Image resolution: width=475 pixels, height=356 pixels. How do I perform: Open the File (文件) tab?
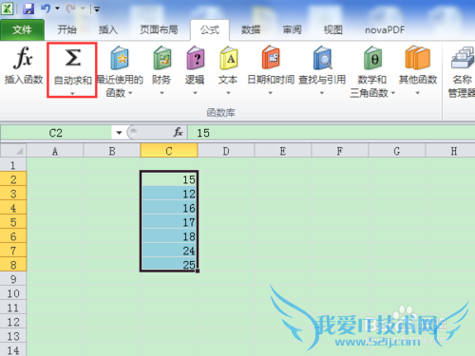click(x=22, y=30)
